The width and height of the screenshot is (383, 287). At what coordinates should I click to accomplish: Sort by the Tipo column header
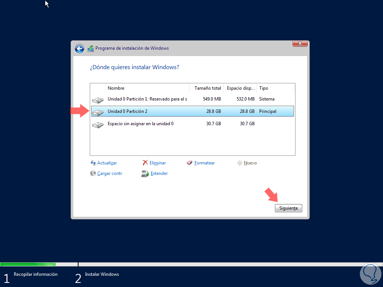[276, 88]
